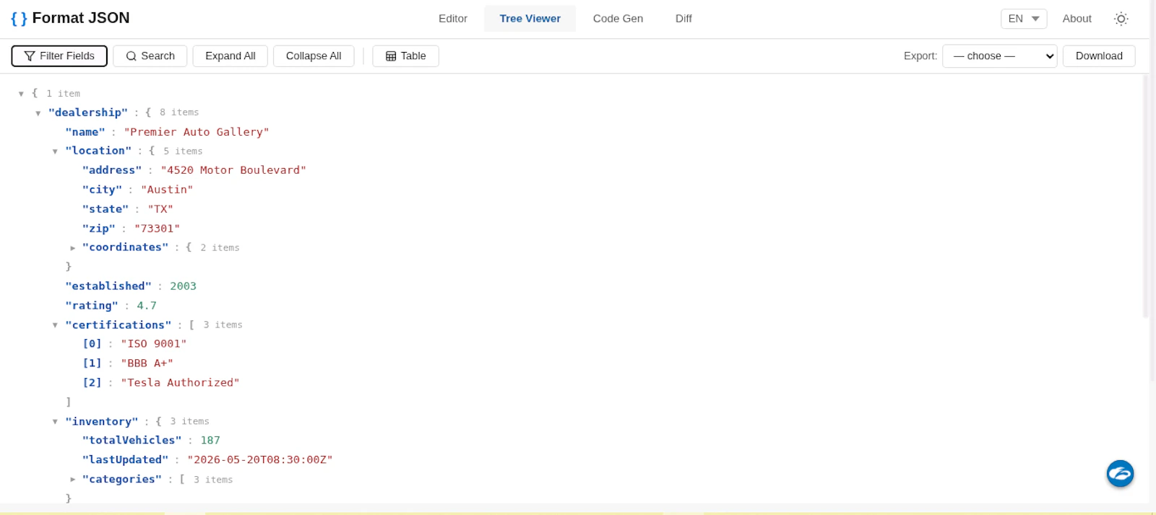Switch to the Editor tab
Viewport: 1156px width, 515px height.
pos(453,19)
